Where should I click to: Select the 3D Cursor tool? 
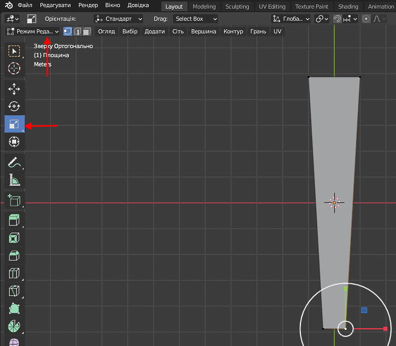pyautogui.click(x=14, y=68)
